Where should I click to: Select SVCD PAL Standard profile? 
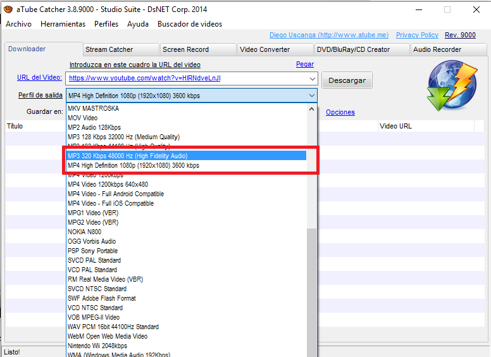[x=187, y=260]
